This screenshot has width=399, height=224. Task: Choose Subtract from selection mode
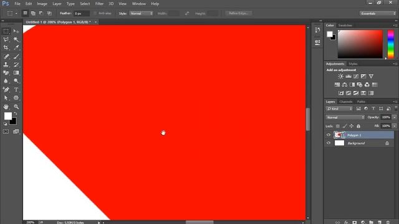41,13
